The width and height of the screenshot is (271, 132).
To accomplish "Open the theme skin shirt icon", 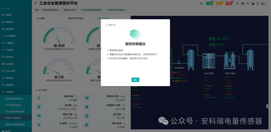I will coord(258,3).
